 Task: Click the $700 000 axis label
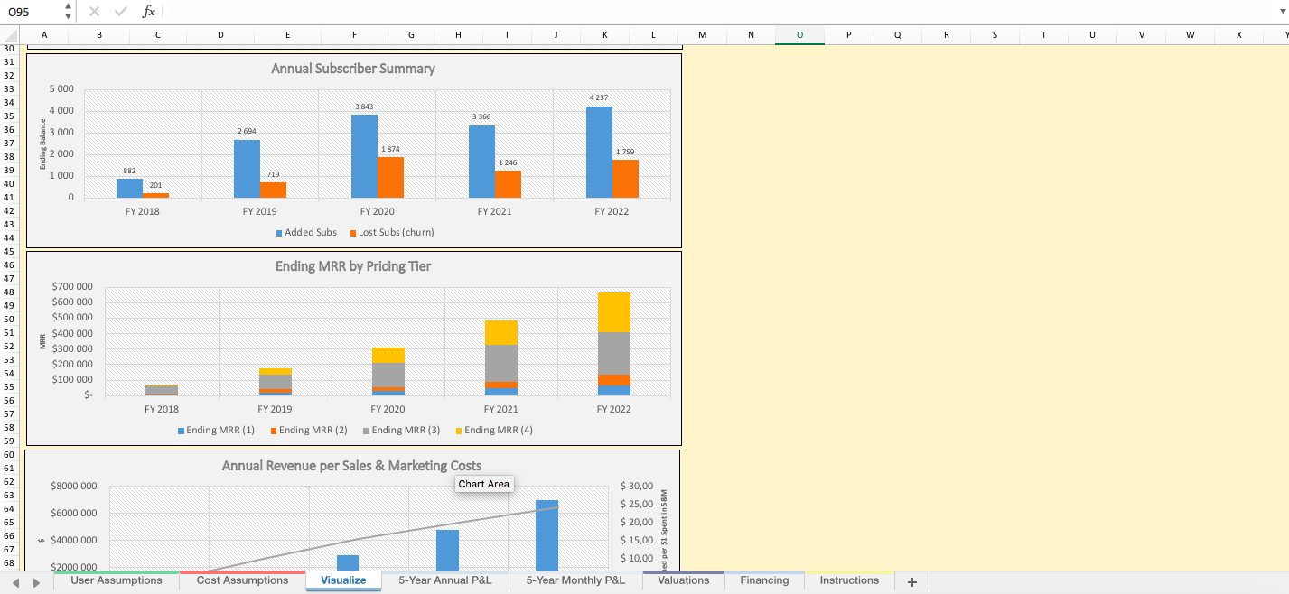coord(72,286)
